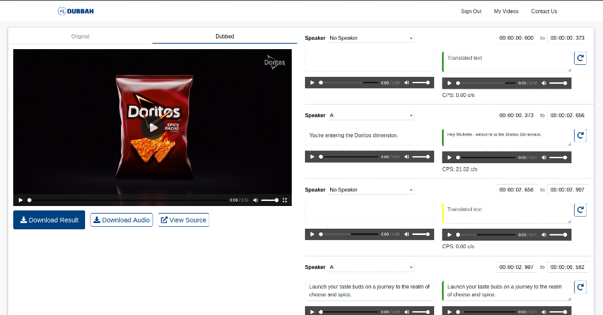Screen dimensions: 603x315
Task: Edit start time 00:00:00.000 field
Action: [517, 38]
